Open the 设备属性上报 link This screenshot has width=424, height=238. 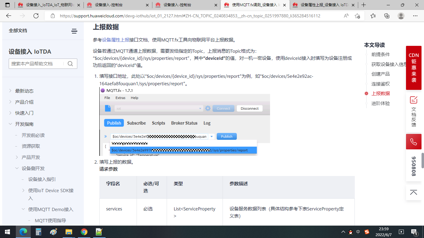(116, 40)
